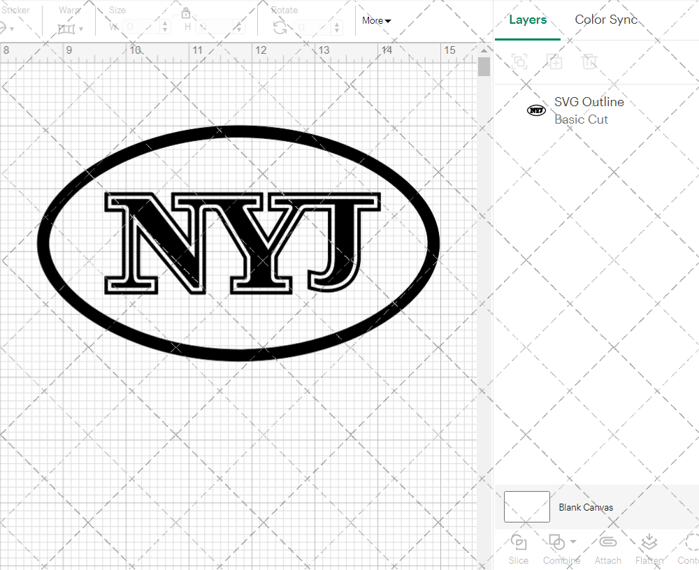This screenshot has height=570, width=699.
Task: Click the canvas scrollbar up arrow
Action: point(484,50)
